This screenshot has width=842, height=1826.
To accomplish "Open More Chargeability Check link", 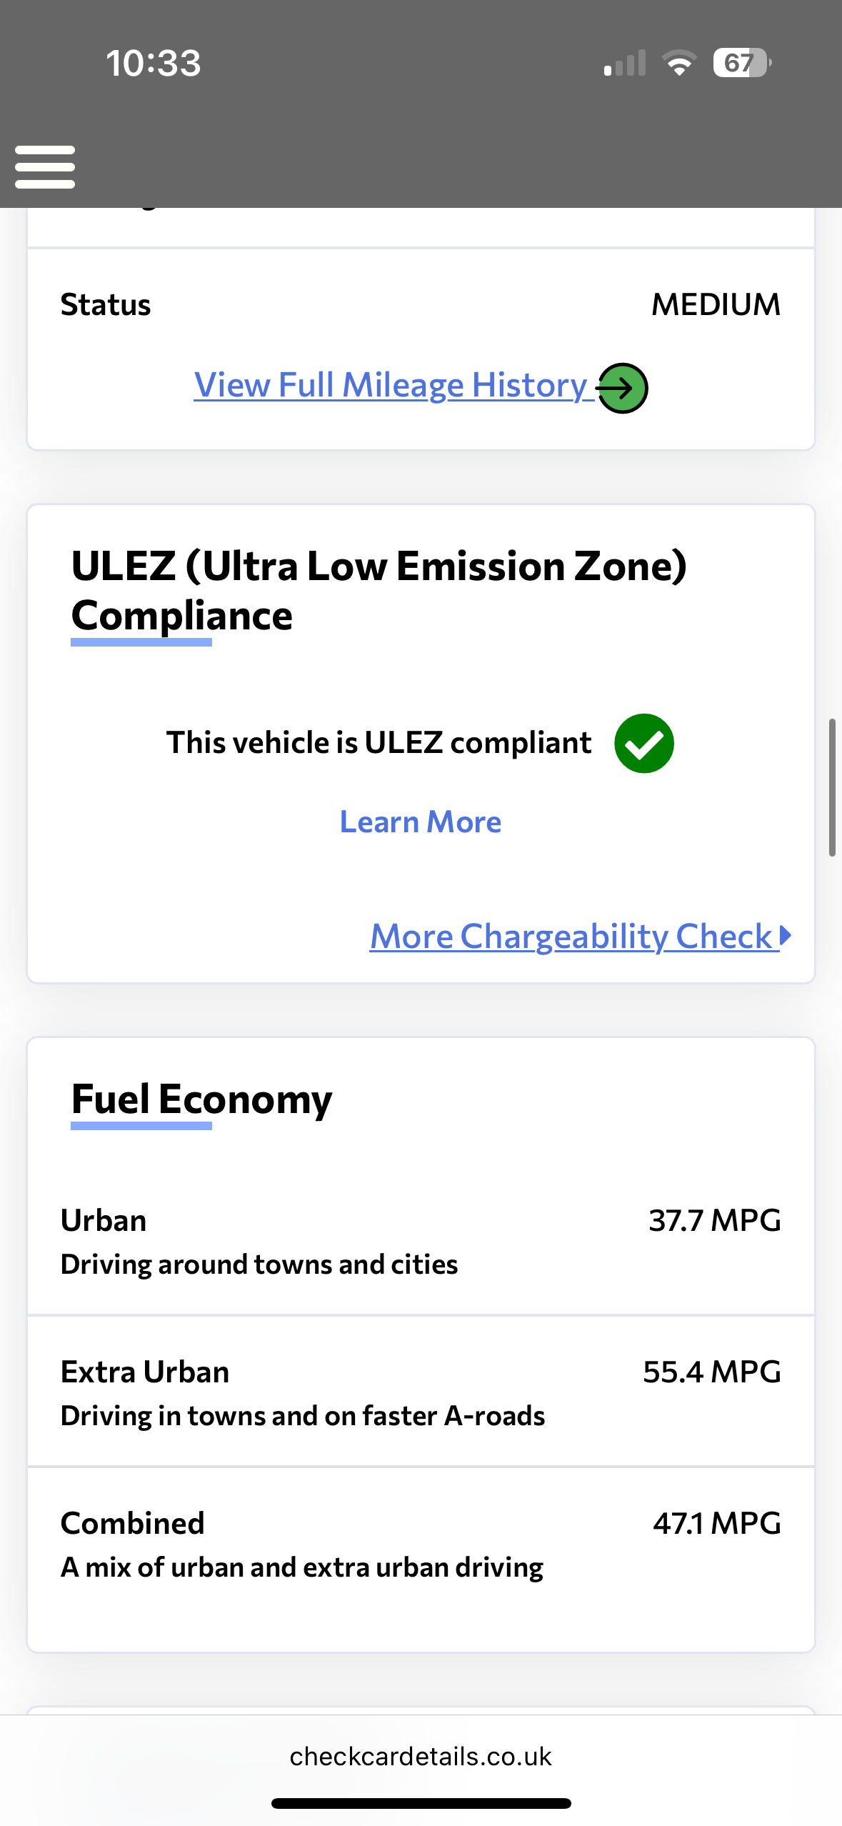I will click(571, 937).
